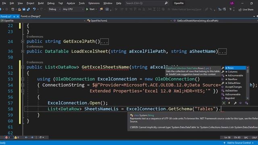
Task: Open the Tools menu
Action: (x=81, y=3)
